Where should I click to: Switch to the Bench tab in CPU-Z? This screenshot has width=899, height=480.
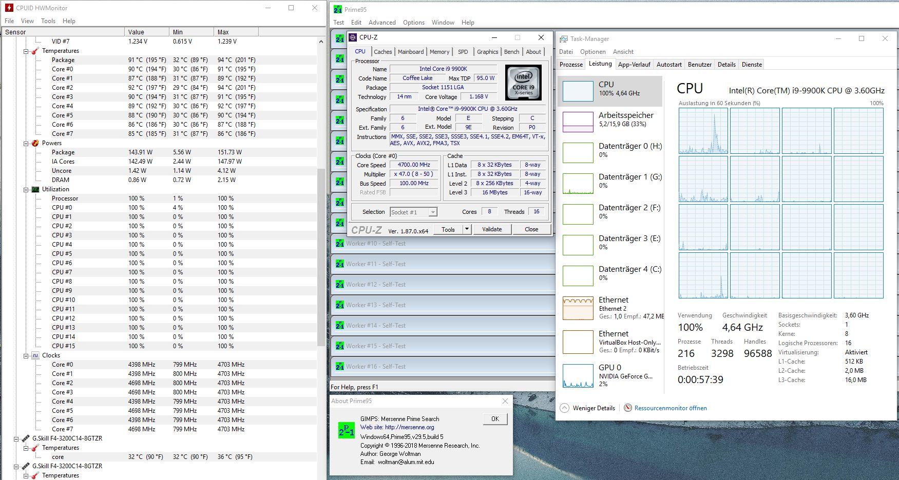coord(511,52)
